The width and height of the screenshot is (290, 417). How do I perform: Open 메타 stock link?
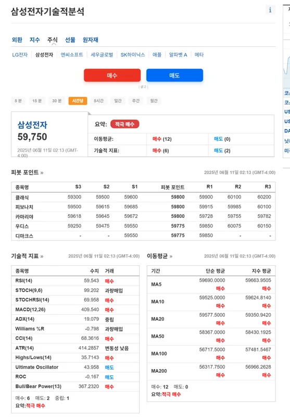point(199,55)
